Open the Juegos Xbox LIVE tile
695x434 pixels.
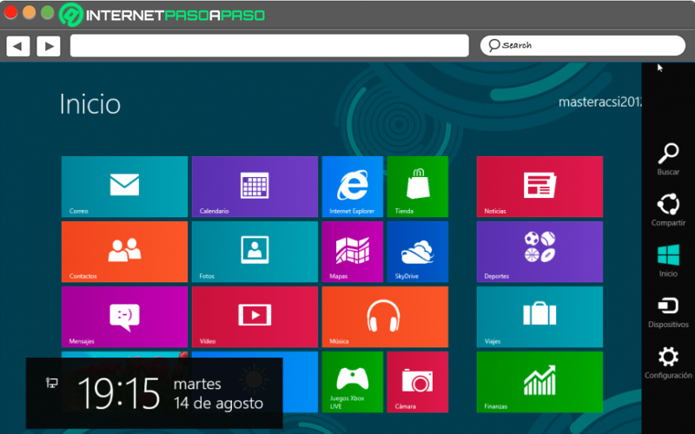[x=353, y=382]
